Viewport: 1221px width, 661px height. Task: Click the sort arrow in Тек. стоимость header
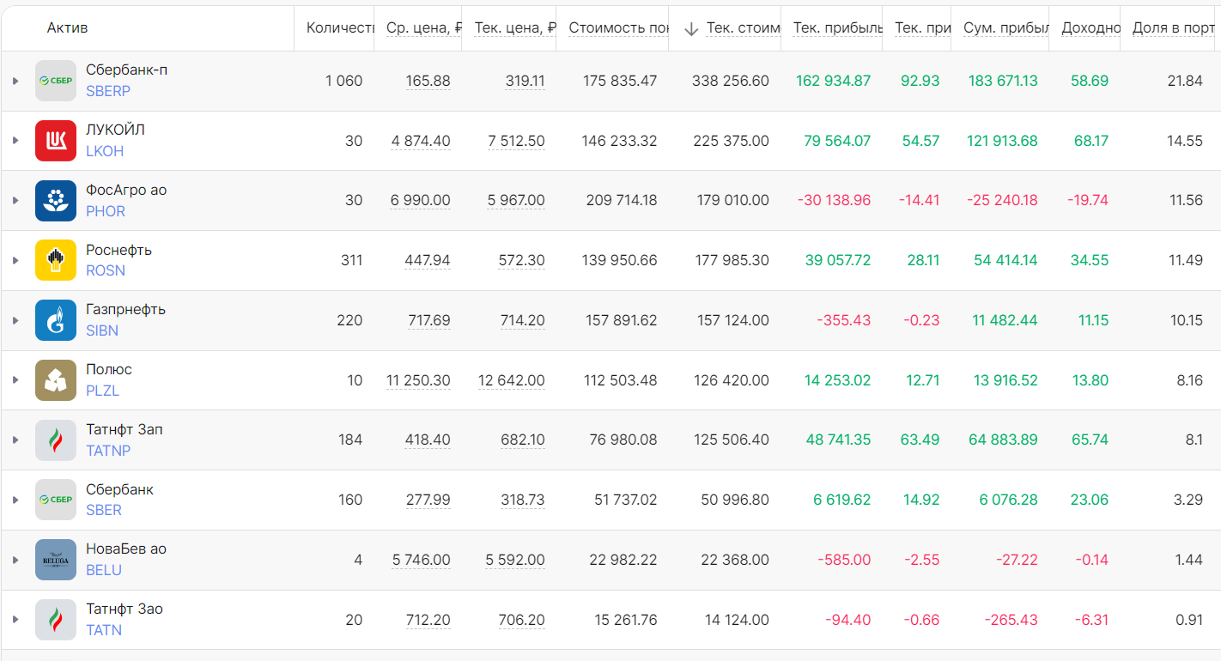click(x=691, y=28)
